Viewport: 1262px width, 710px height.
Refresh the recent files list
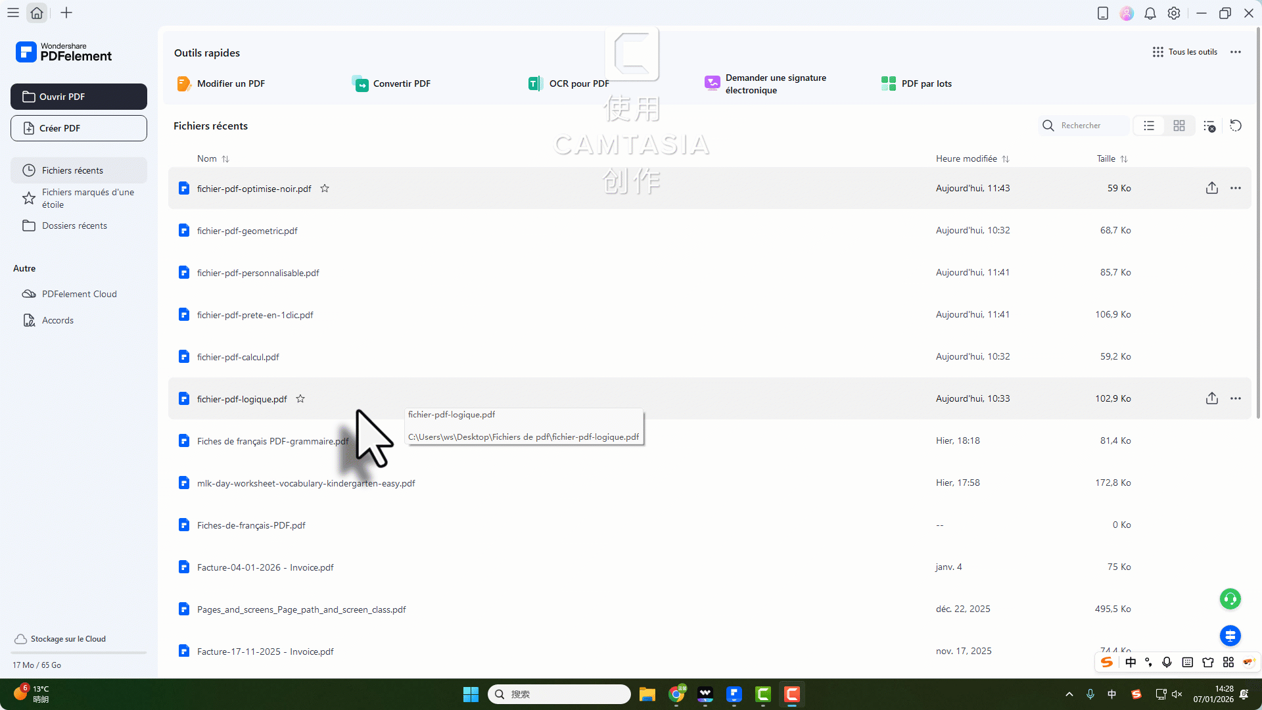tap(1235, 126)
